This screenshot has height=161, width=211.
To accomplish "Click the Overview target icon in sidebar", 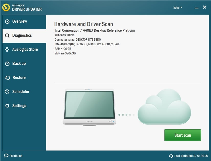I will point(7,21).
